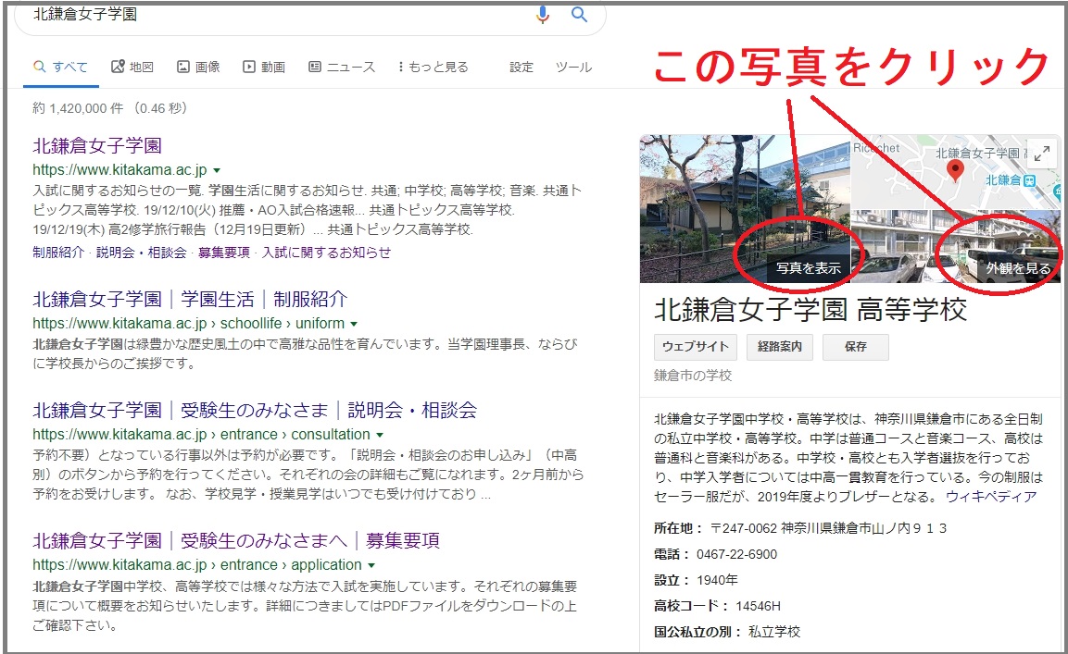Click the voice search microphone icon
Viewport: 1068px width, 654px height.
542,14
